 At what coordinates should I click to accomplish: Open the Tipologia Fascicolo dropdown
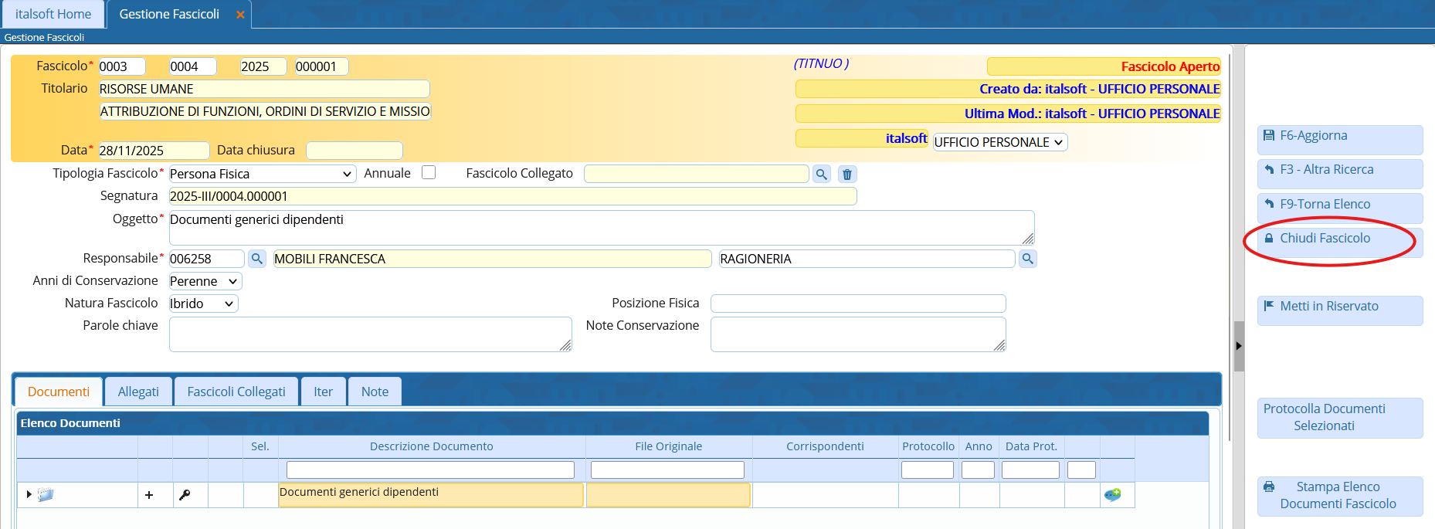pos(262,174)
